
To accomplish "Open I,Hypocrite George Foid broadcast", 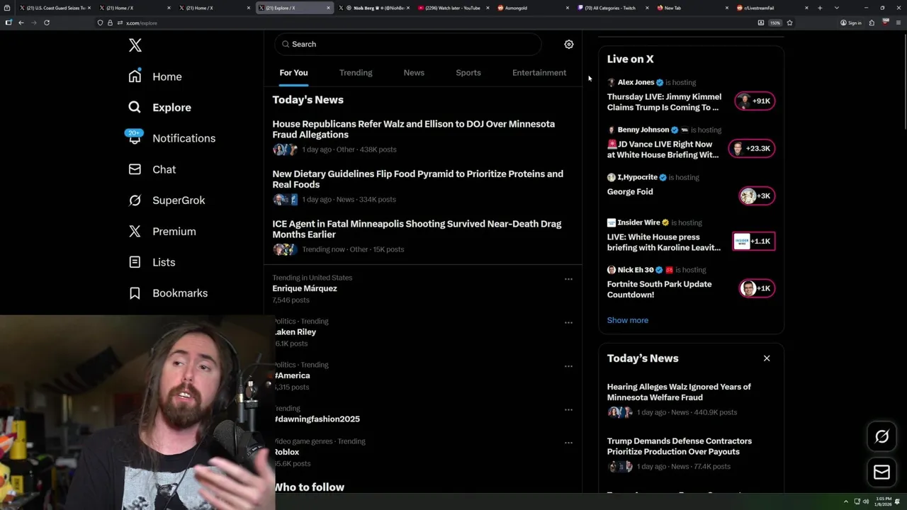I will click(630, 191).
